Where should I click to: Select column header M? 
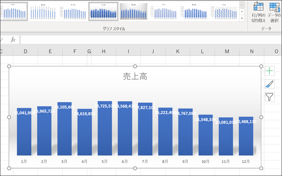[227, 52]
